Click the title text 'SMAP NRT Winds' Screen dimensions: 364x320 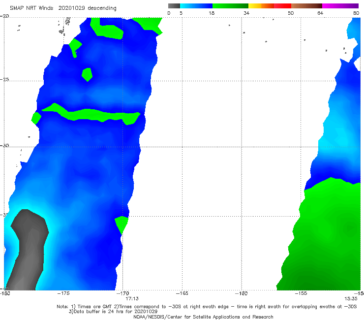[31, 8]
